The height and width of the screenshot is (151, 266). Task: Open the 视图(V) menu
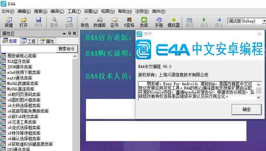coord(108,11)
